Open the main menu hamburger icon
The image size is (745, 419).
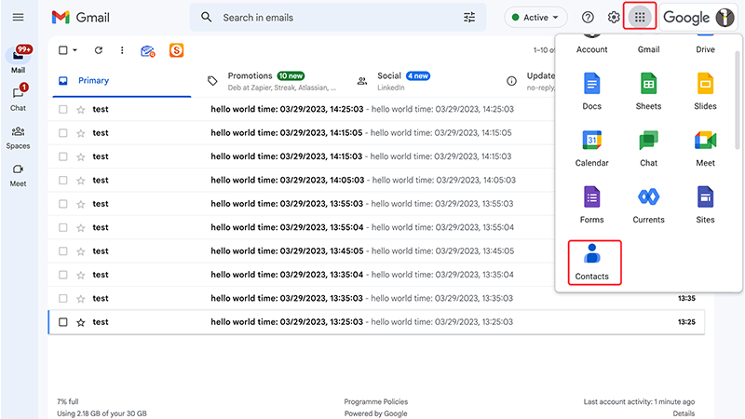point(18,18)
